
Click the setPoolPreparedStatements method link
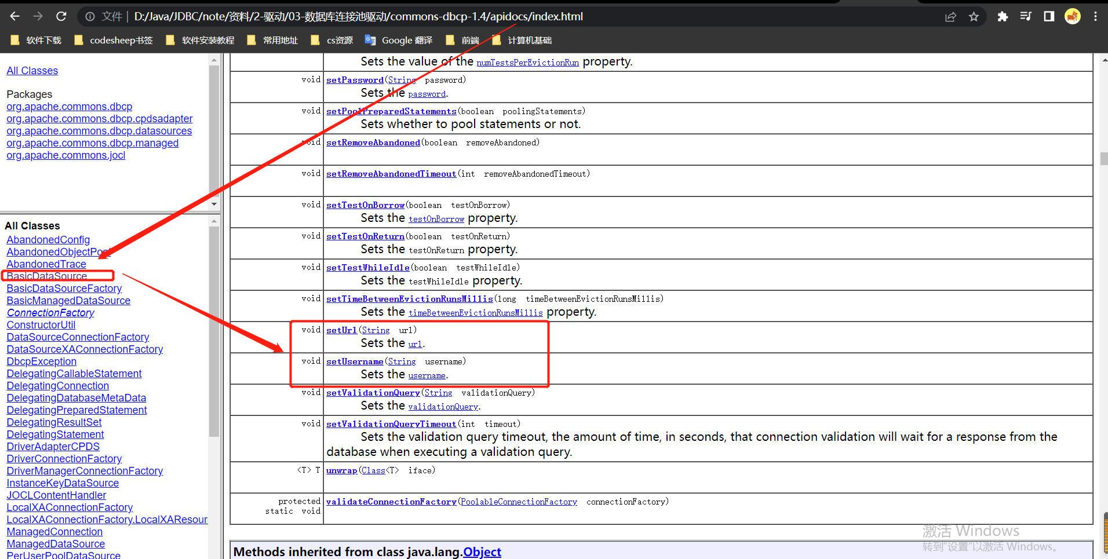click(391, 111)
